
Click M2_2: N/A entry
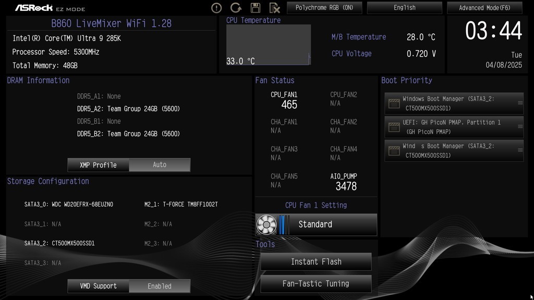point(158,224)
